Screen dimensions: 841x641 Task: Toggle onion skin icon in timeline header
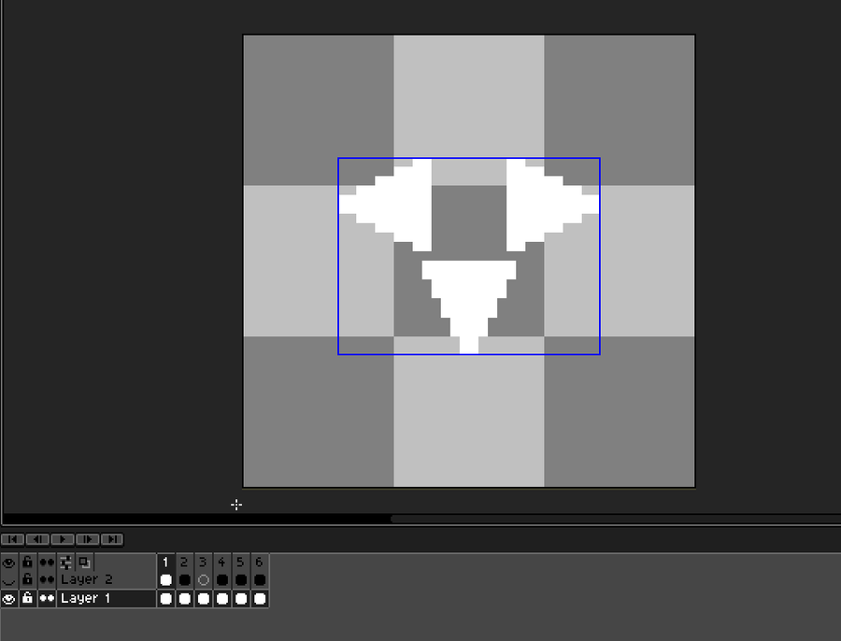click(84, 563)
